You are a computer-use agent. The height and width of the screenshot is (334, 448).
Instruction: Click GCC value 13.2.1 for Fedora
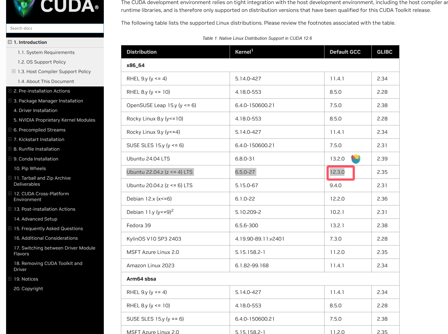(337, 225)
